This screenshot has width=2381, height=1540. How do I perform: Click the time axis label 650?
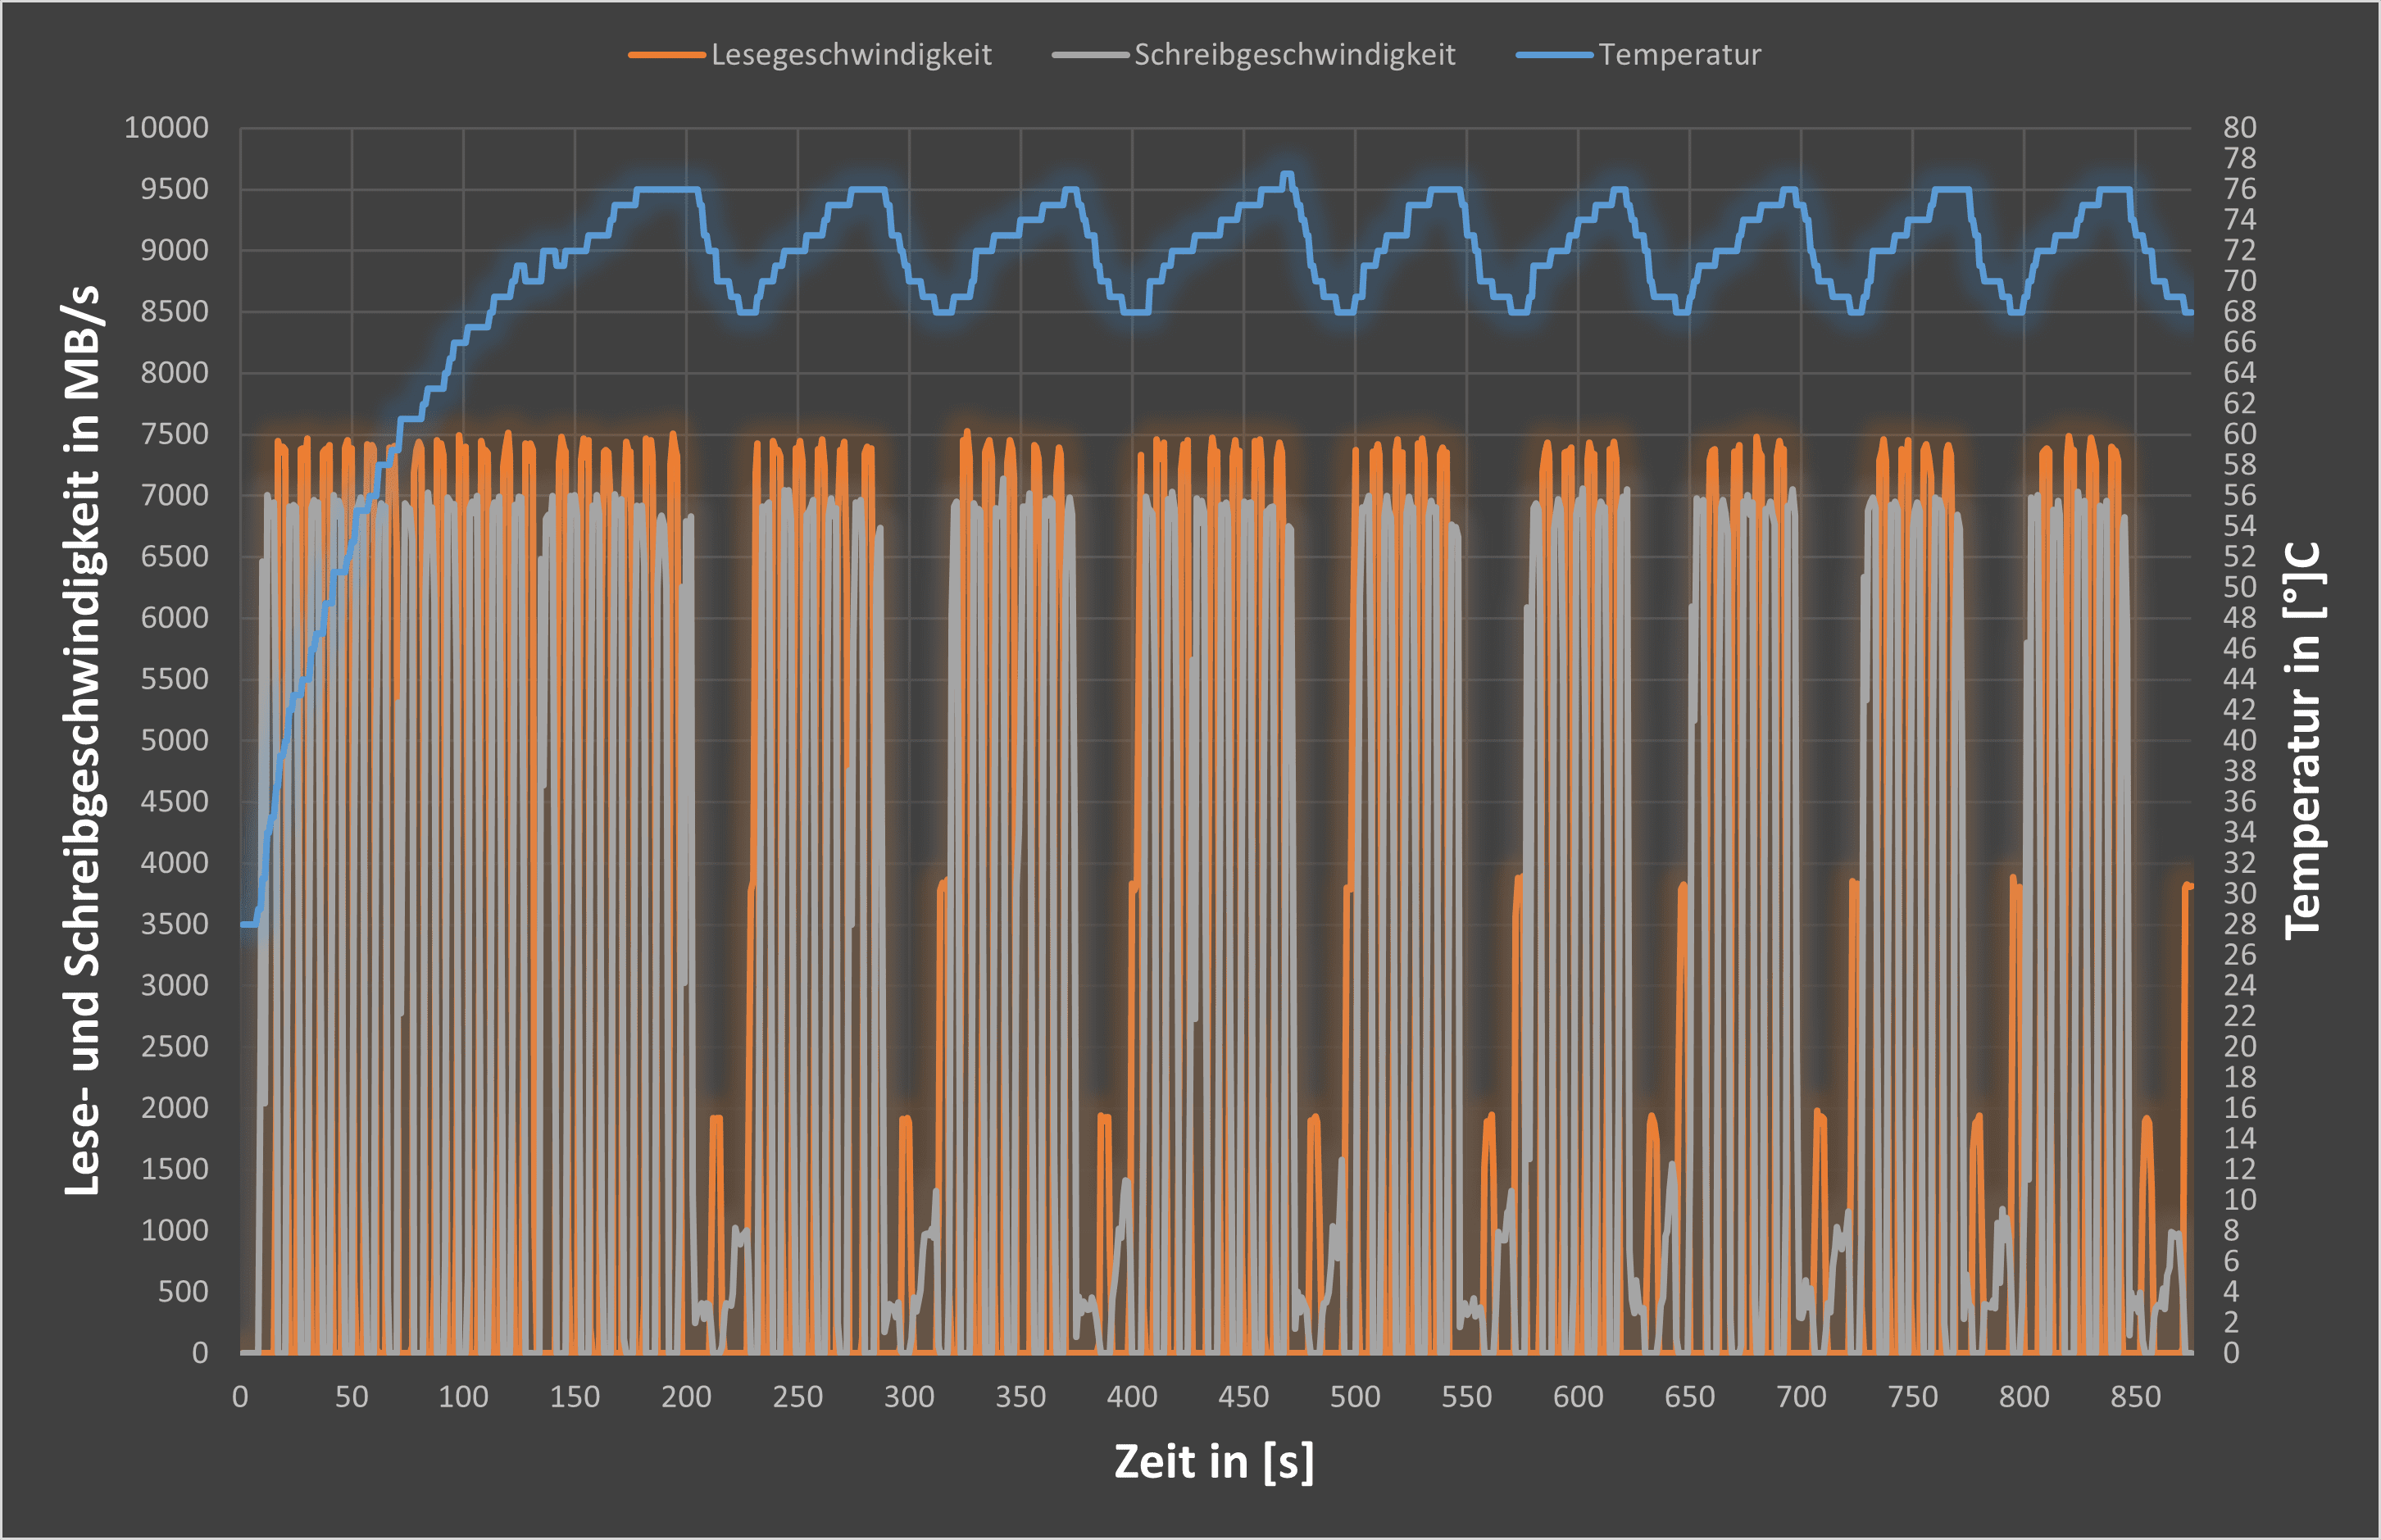[x=1690, y=1397]
